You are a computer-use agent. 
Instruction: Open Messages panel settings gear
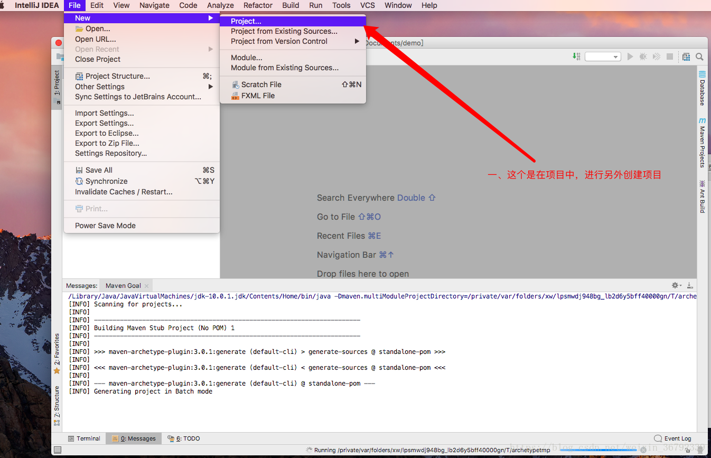(x=676, y=285)
